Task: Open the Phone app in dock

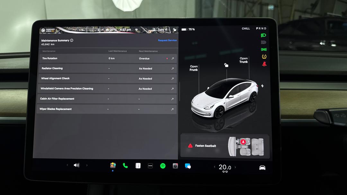Action: (x=125, y=165)
